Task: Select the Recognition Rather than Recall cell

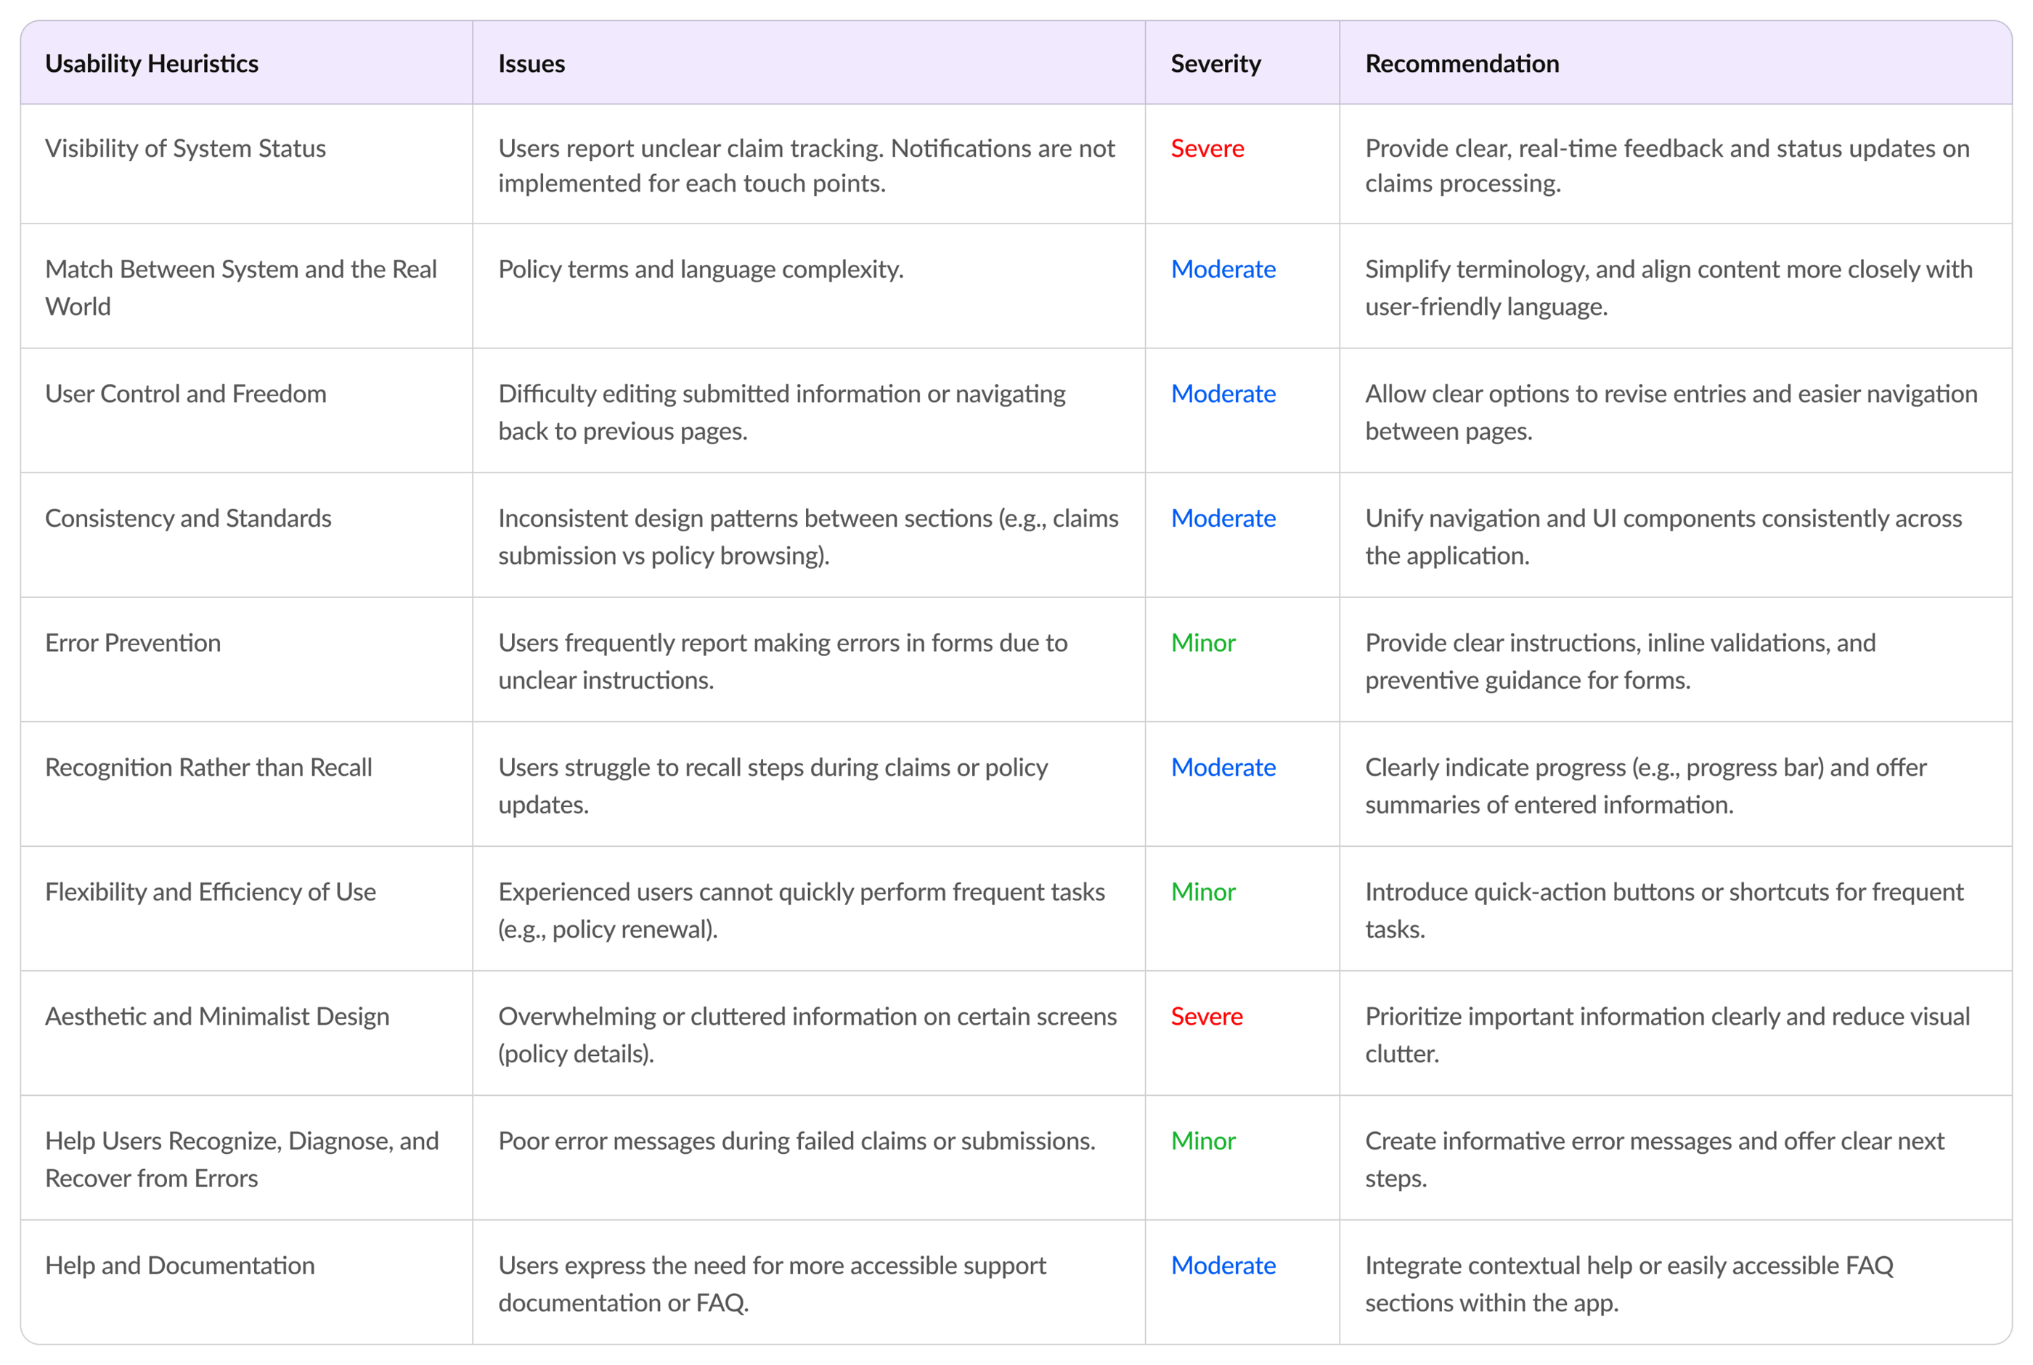Action: (208, 767)
